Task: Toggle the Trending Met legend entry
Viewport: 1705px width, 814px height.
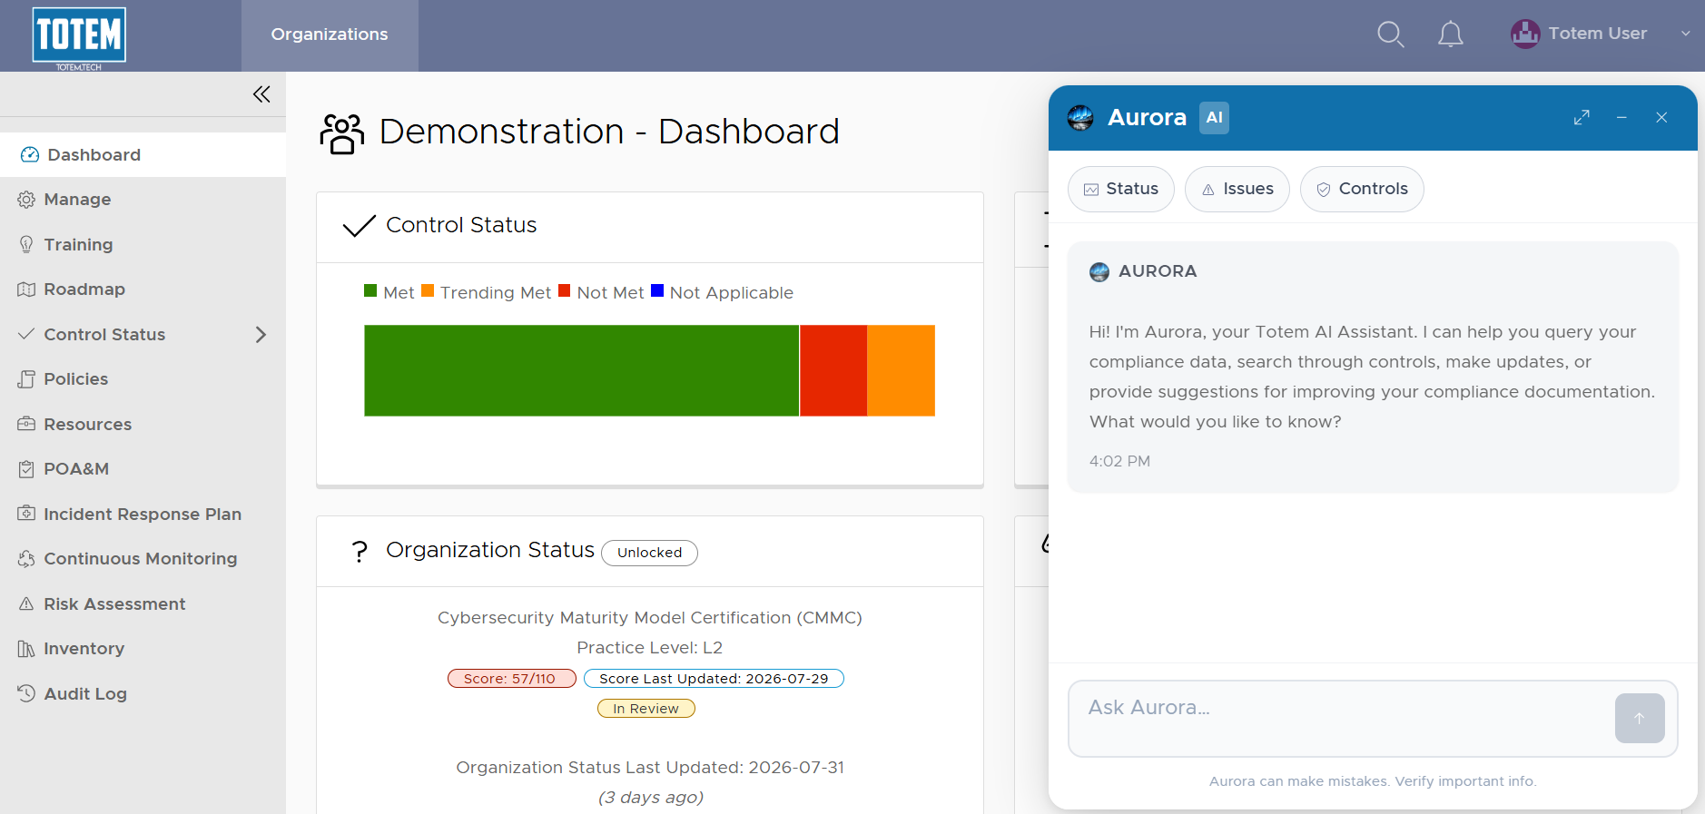Action: point(486,292)
